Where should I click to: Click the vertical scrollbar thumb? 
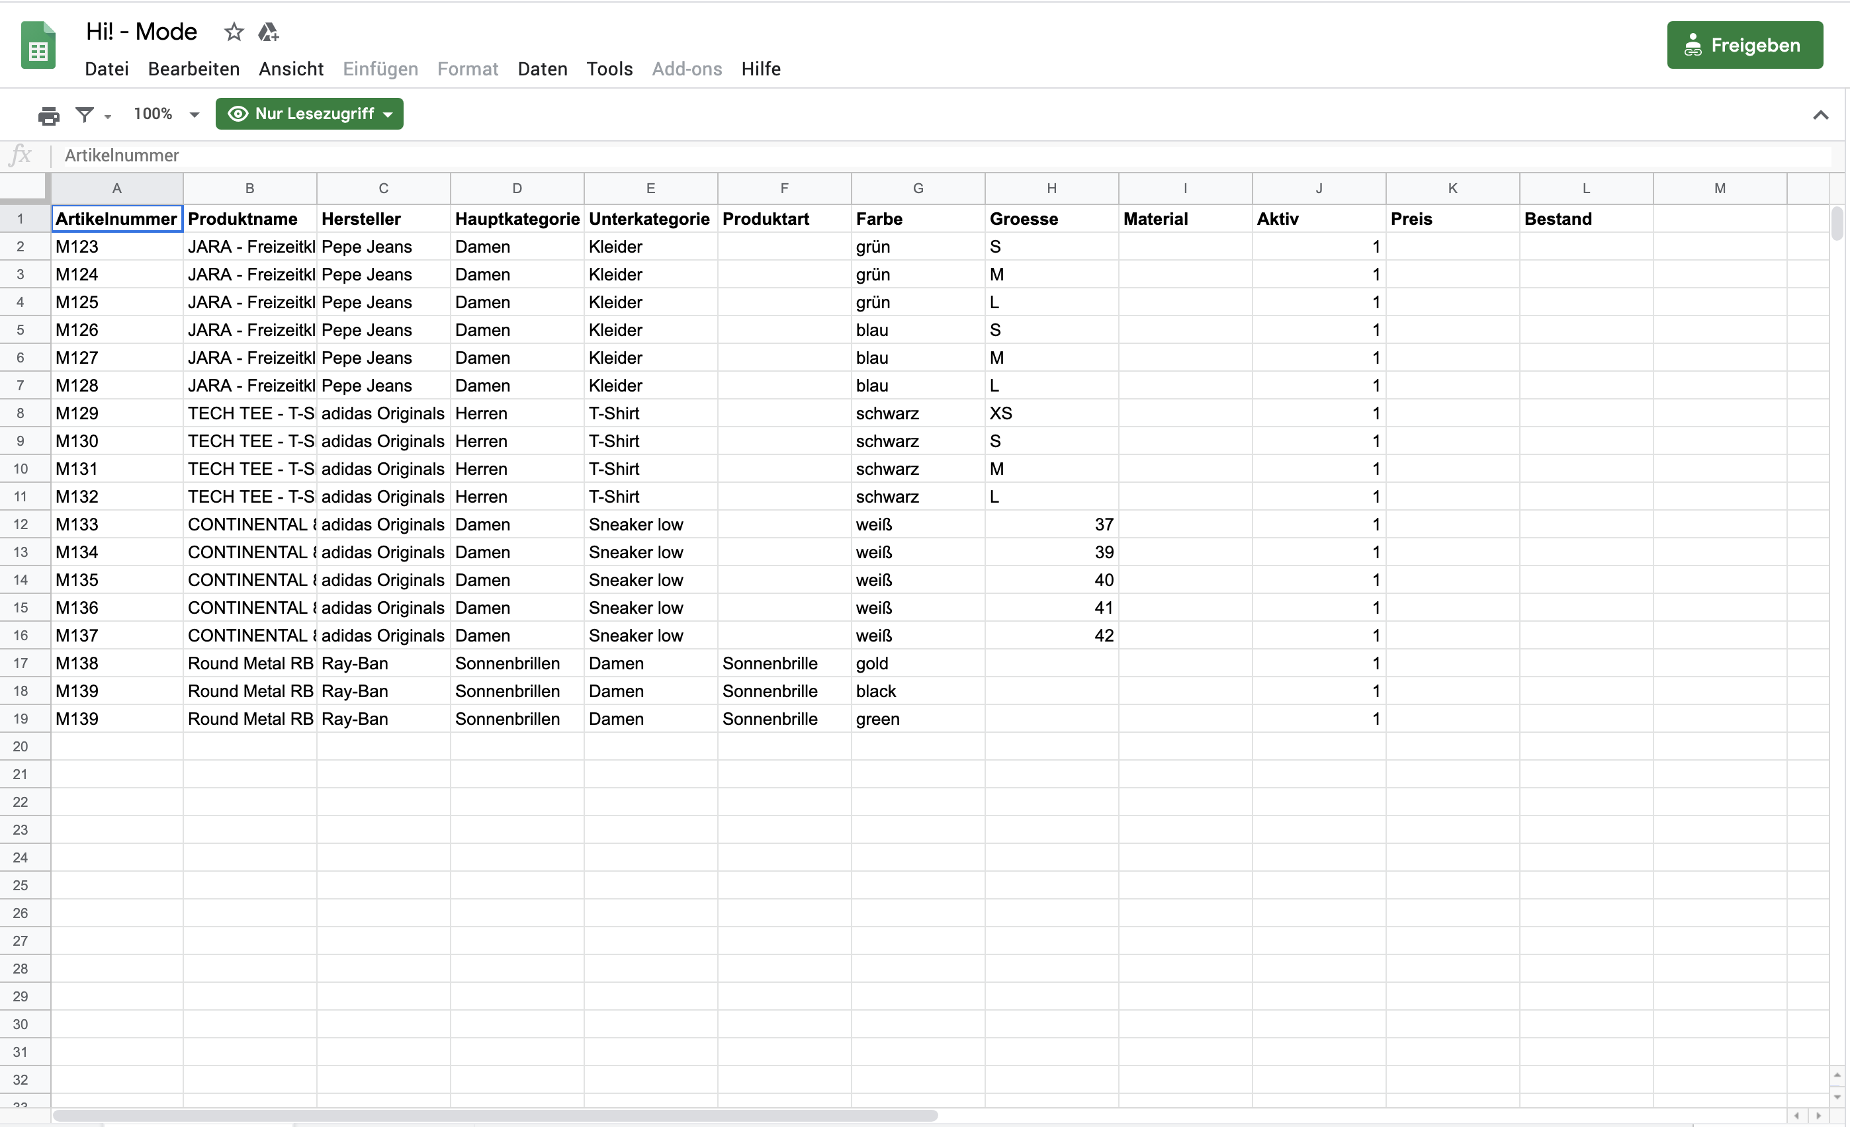tap(1837, 224)
